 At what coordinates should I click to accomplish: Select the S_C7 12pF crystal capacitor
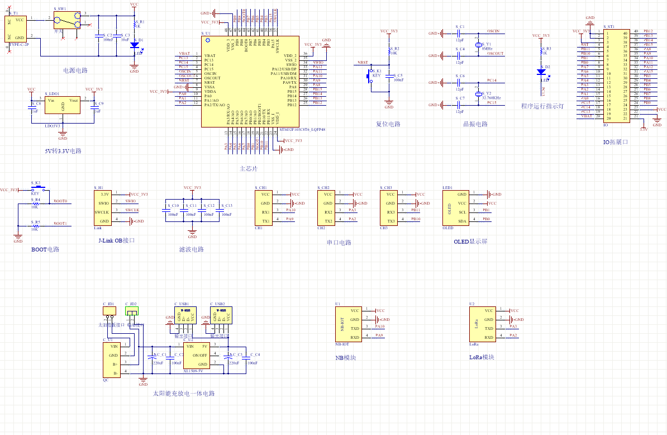pyautogui.click(x=459, y=105)
